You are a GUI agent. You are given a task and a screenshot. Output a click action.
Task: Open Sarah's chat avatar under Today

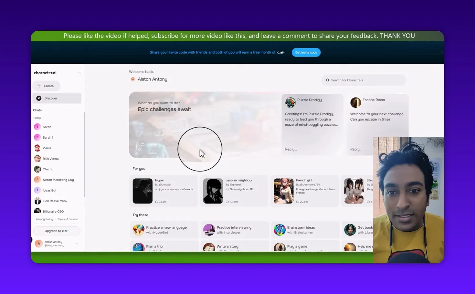point(37,127)
